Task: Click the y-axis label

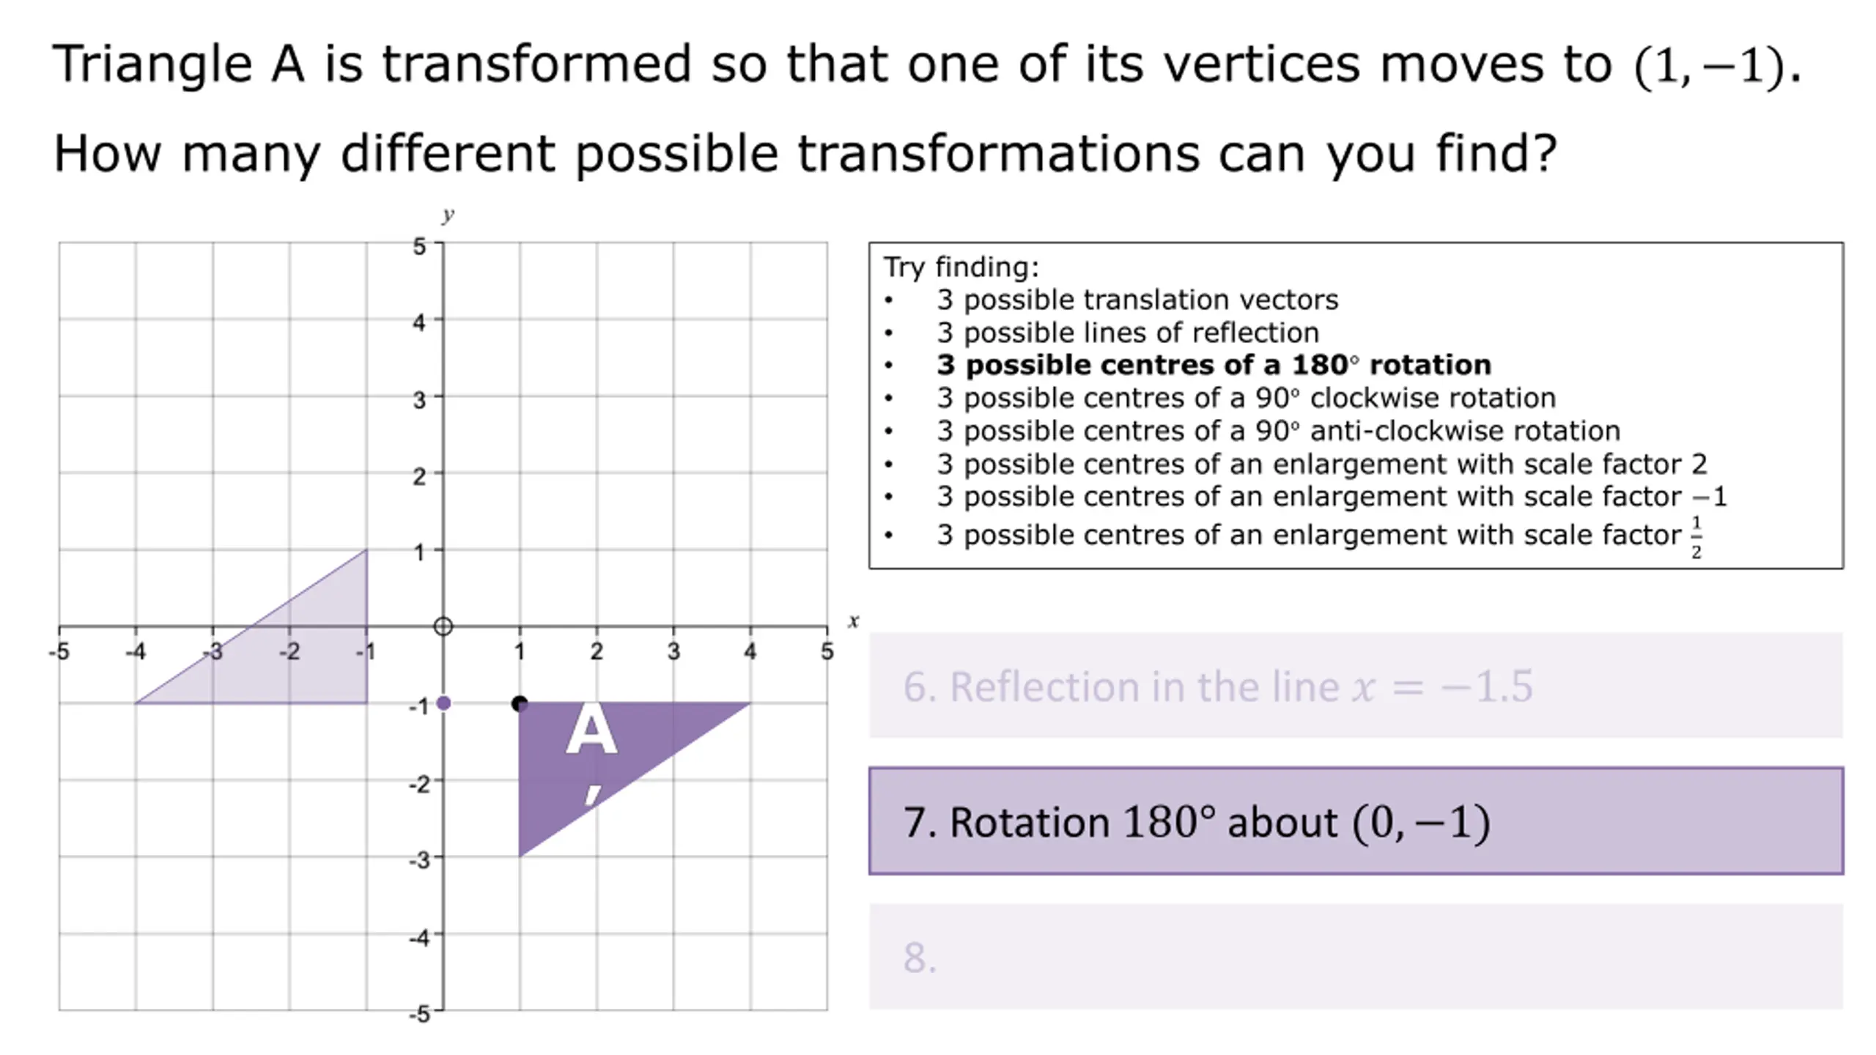Action: click(448, 215)
